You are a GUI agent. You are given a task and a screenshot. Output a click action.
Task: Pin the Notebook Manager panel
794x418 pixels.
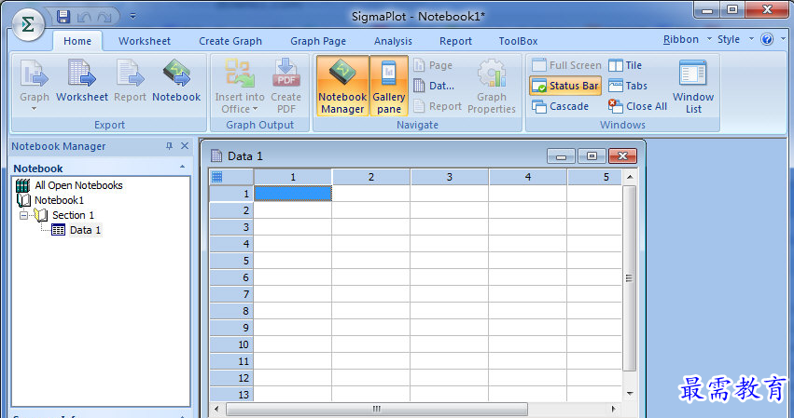coord(169,146)
